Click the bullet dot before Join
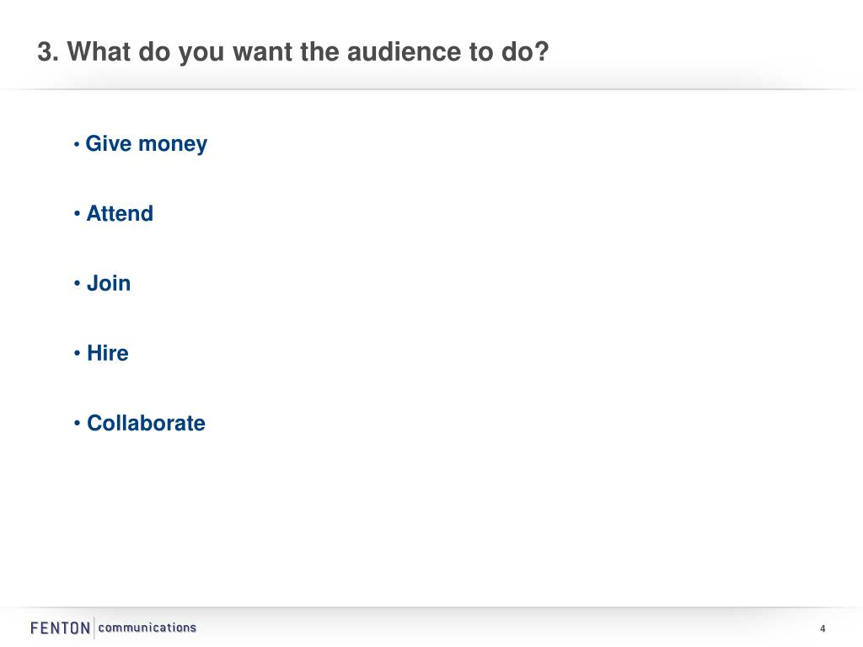The image size is (863, 647). tap(77, 283)
